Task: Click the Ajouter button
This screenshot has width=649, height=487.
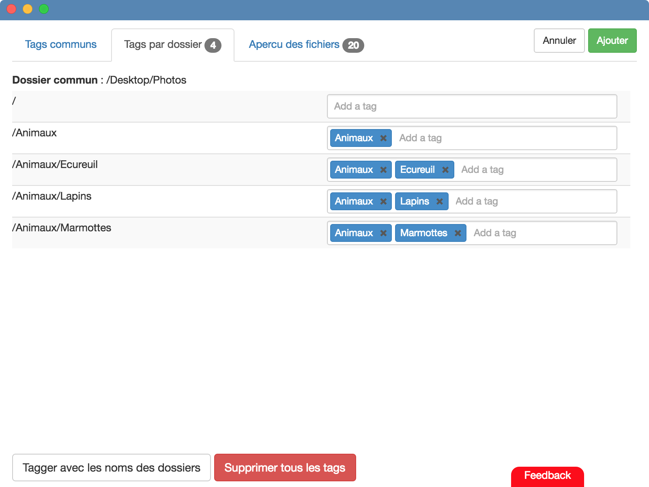Action: (612, 41)
